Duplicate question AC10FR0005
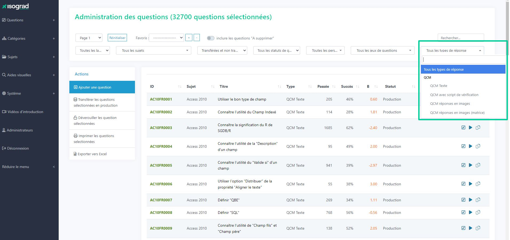Screen dimensions: 510x240 click(x=478, y=165)
